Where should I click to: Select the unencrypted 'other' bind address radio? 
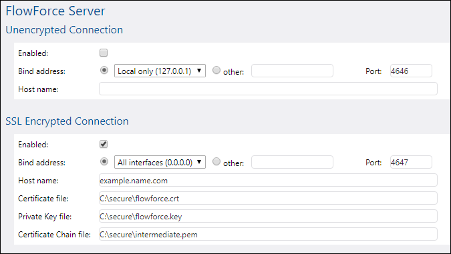point(216,70)
